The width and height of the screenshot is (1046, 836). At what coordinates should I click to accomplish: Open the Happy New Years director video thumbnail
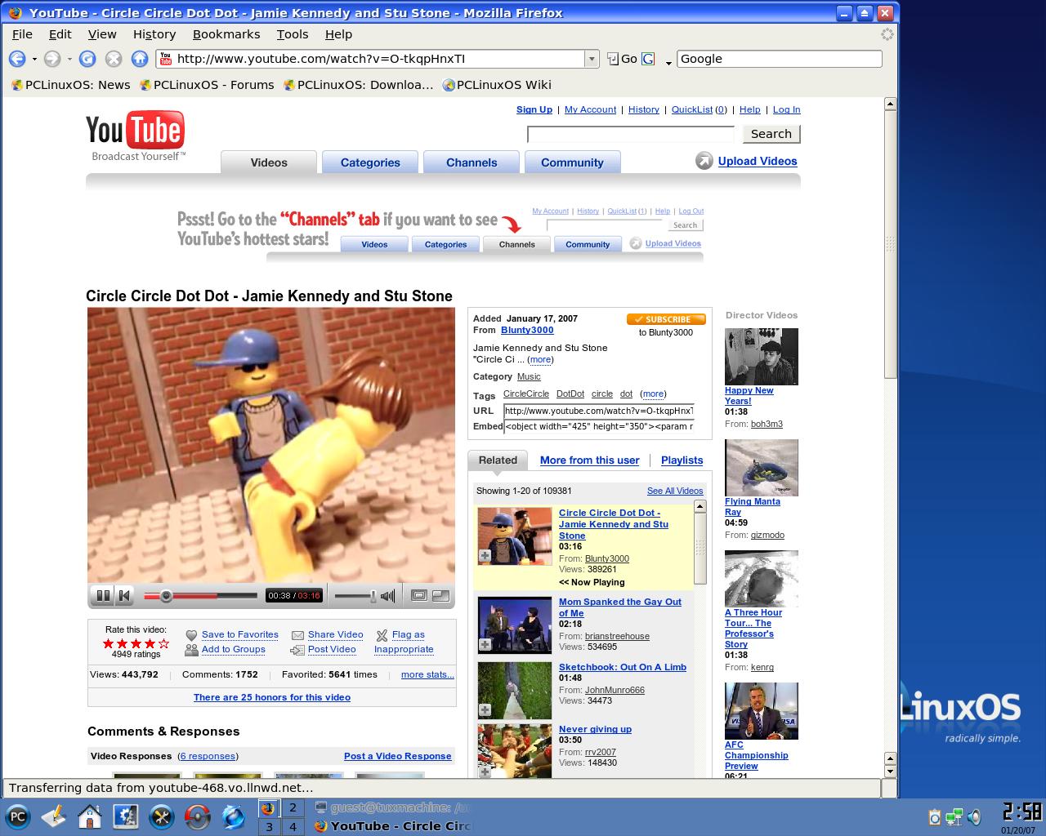[x=762, y=357]
